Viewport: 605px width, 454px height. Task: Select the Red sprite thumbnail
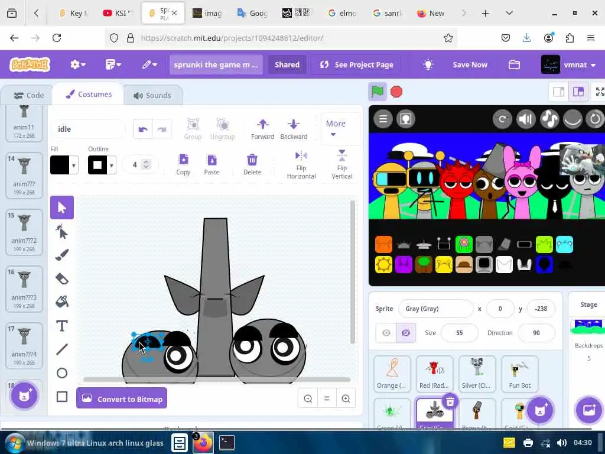pyautogui.click(x=434, y=374)
